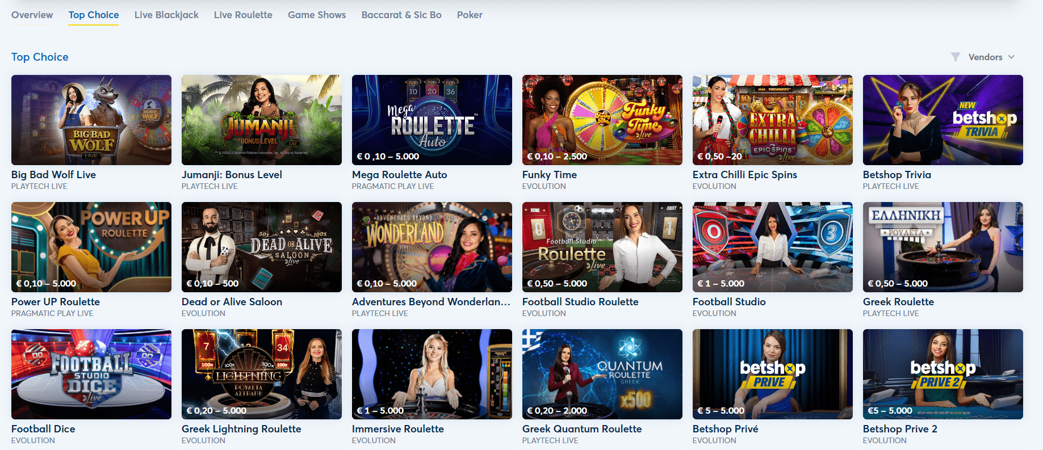This screenshot has width=1043, height=450.
Task: Click the Big Bad Wolf Live title link
Action: 53,175
